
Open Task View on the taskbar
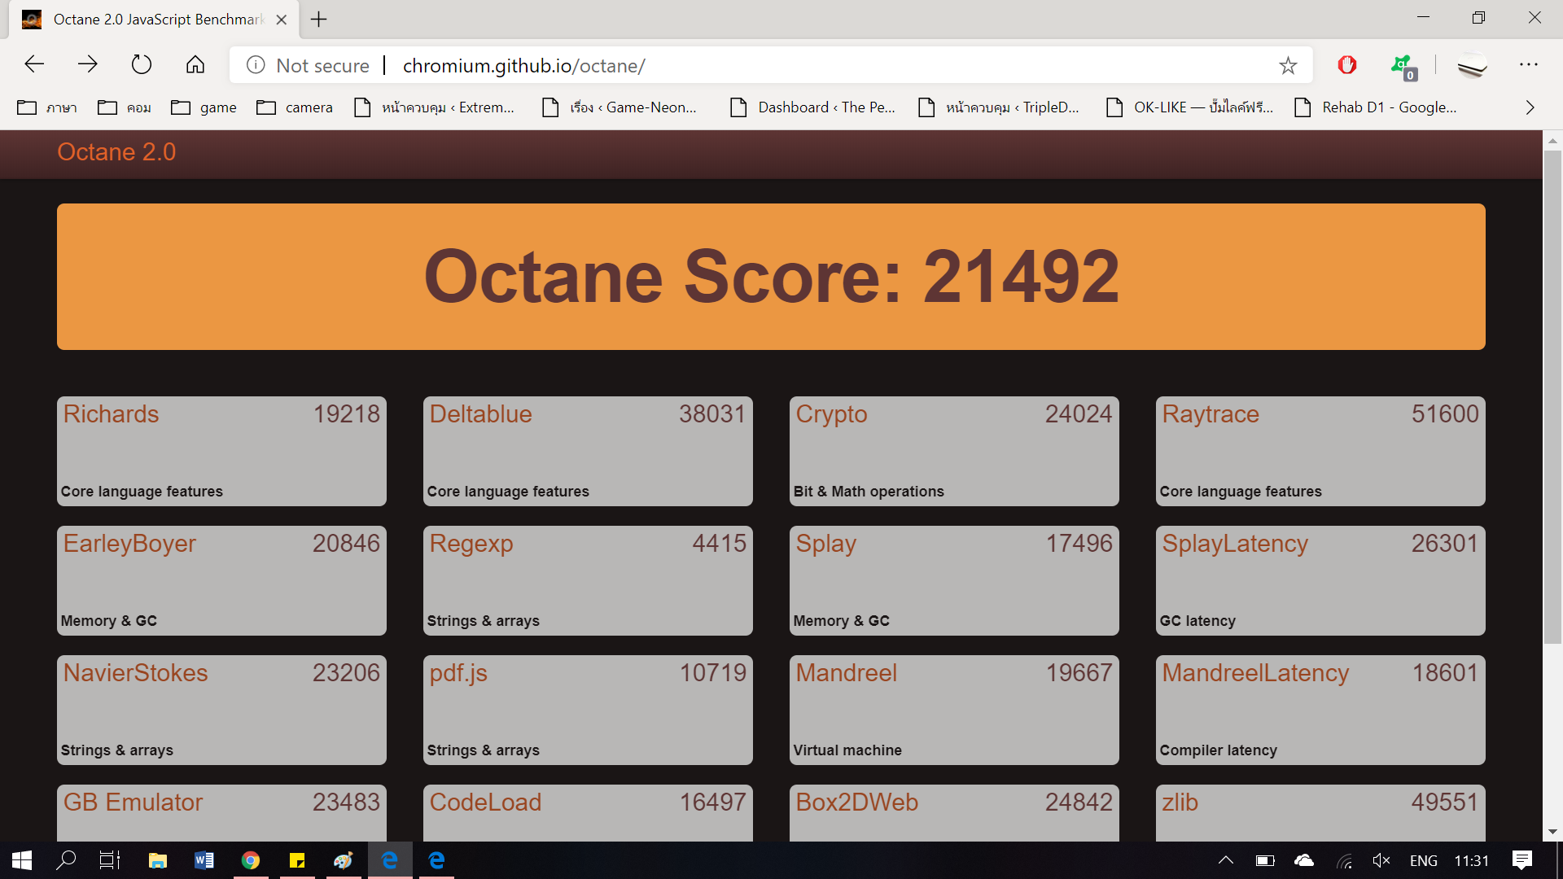pos(109,860)
